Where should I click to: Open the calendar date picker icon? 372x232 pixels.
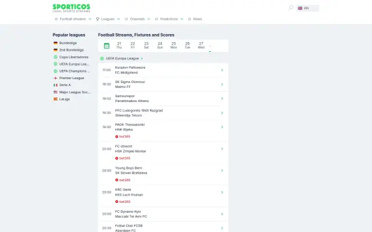pos(107,46)
